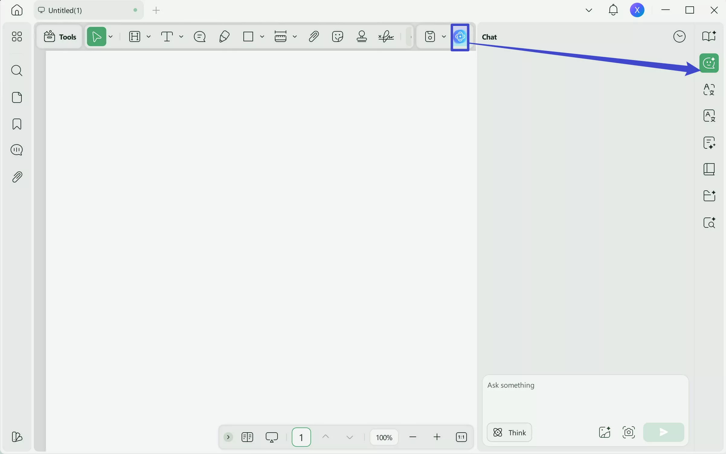Expand the select tool dropdown arrow
This screenshot has height=454, width=726.
pyautogui.click(x=111, y=36)
